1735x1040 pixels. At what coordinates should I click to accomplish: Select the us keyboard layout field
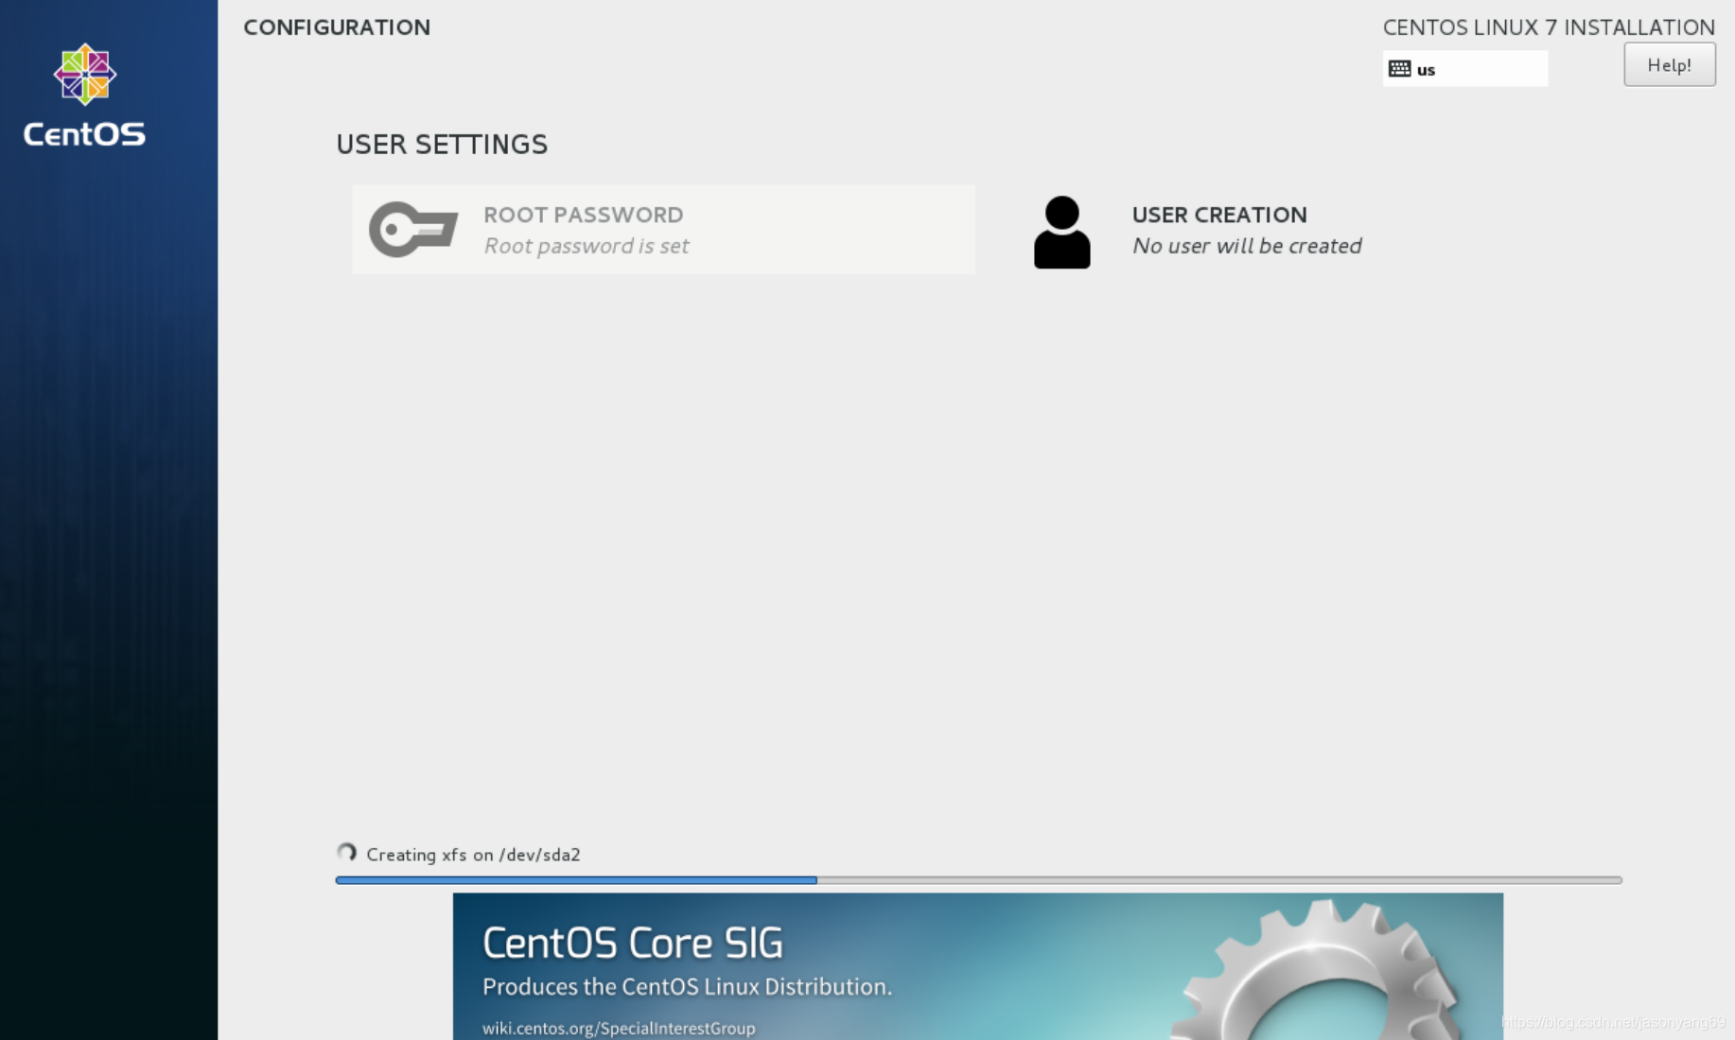(x=1464, y=69)
